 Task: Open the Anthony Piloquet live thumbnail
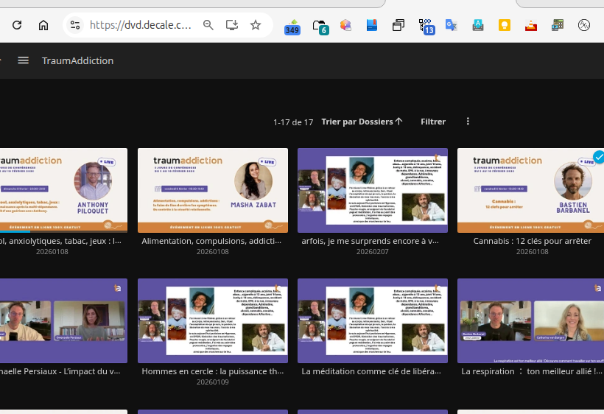(x=63, y=190)
